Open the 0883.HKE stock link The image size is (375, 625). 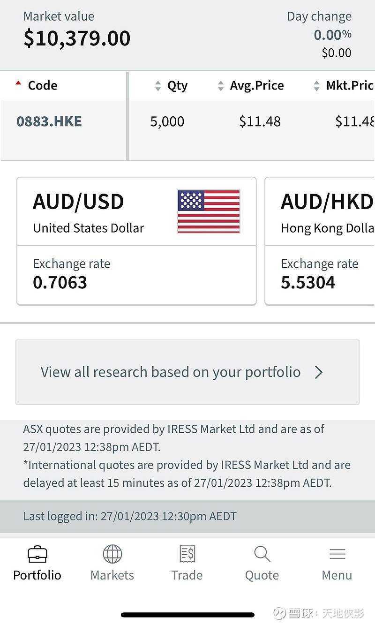coord(49,122)
